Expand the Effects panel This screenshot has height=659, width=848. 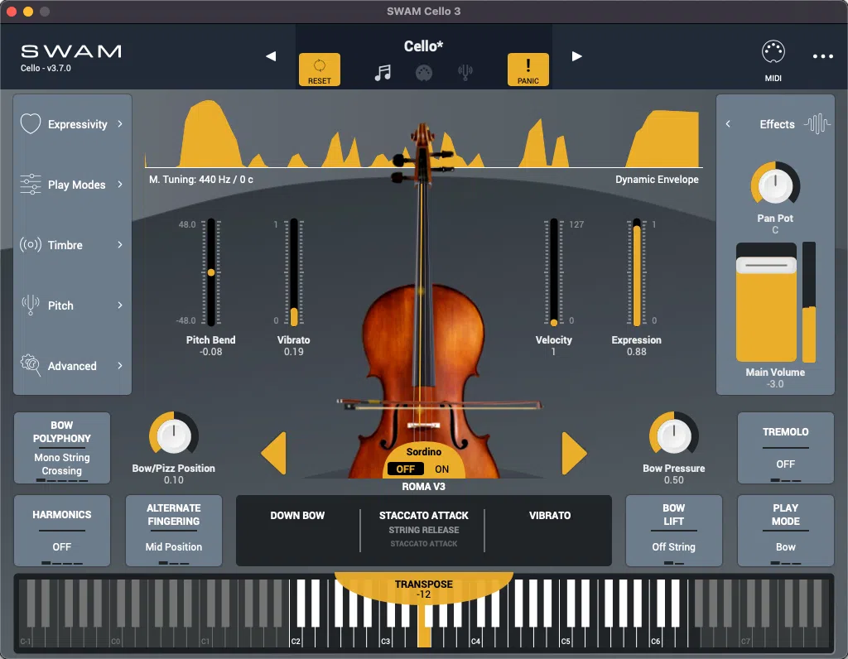click(x=729, y=124)
